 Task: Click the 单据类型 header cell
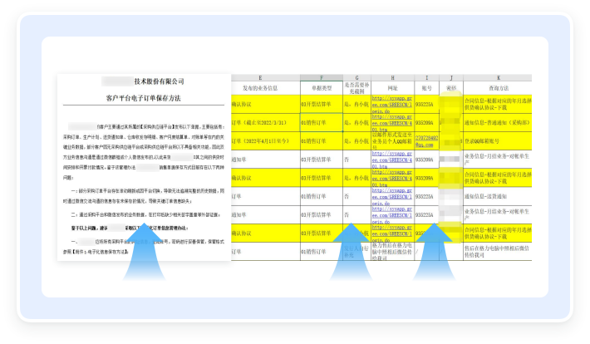coord(321,86)
